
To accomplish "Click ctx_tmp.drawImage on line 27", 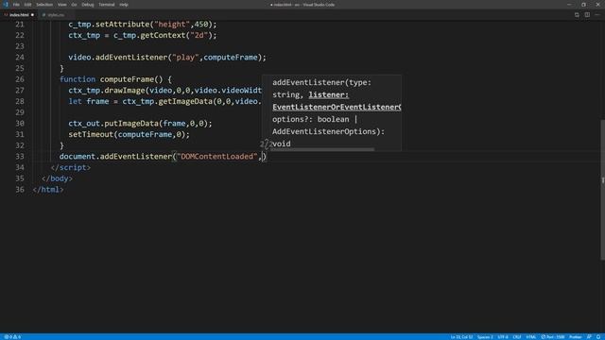I will 107,91.
